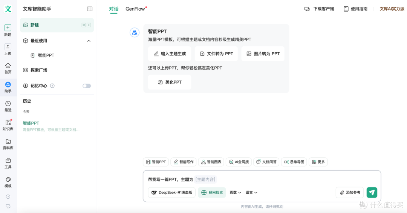Click 图片转为 PPT button

click(263, 54)
